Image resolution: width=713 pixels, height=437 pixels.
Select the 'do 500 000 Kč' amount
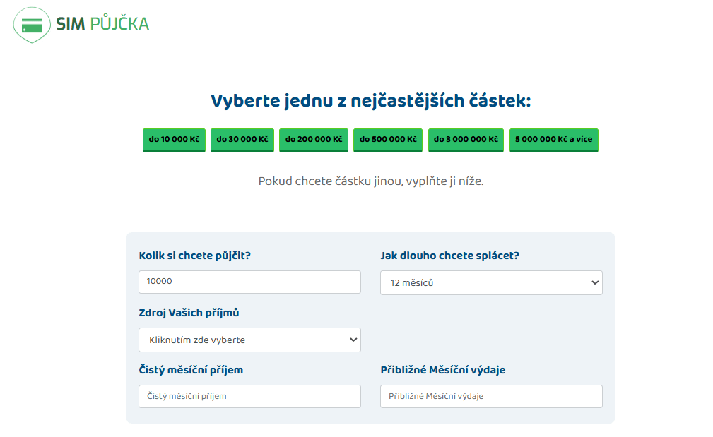(388, 140)
